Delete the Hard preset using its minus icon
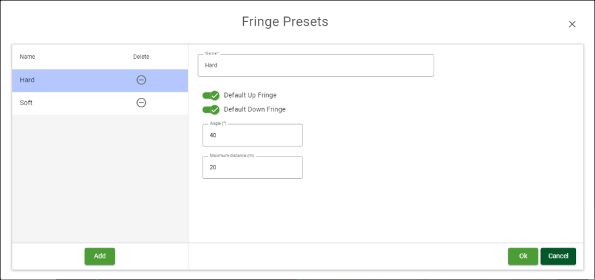The width and height of the screenshot is (595, 280). click(x=141, y=80)
